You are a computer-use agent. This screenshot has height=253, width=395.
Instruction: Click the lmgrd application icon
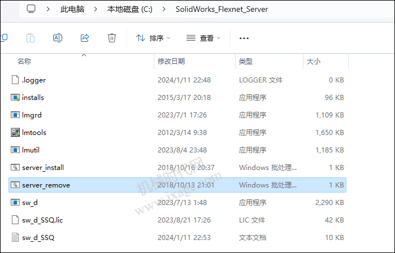15,115
